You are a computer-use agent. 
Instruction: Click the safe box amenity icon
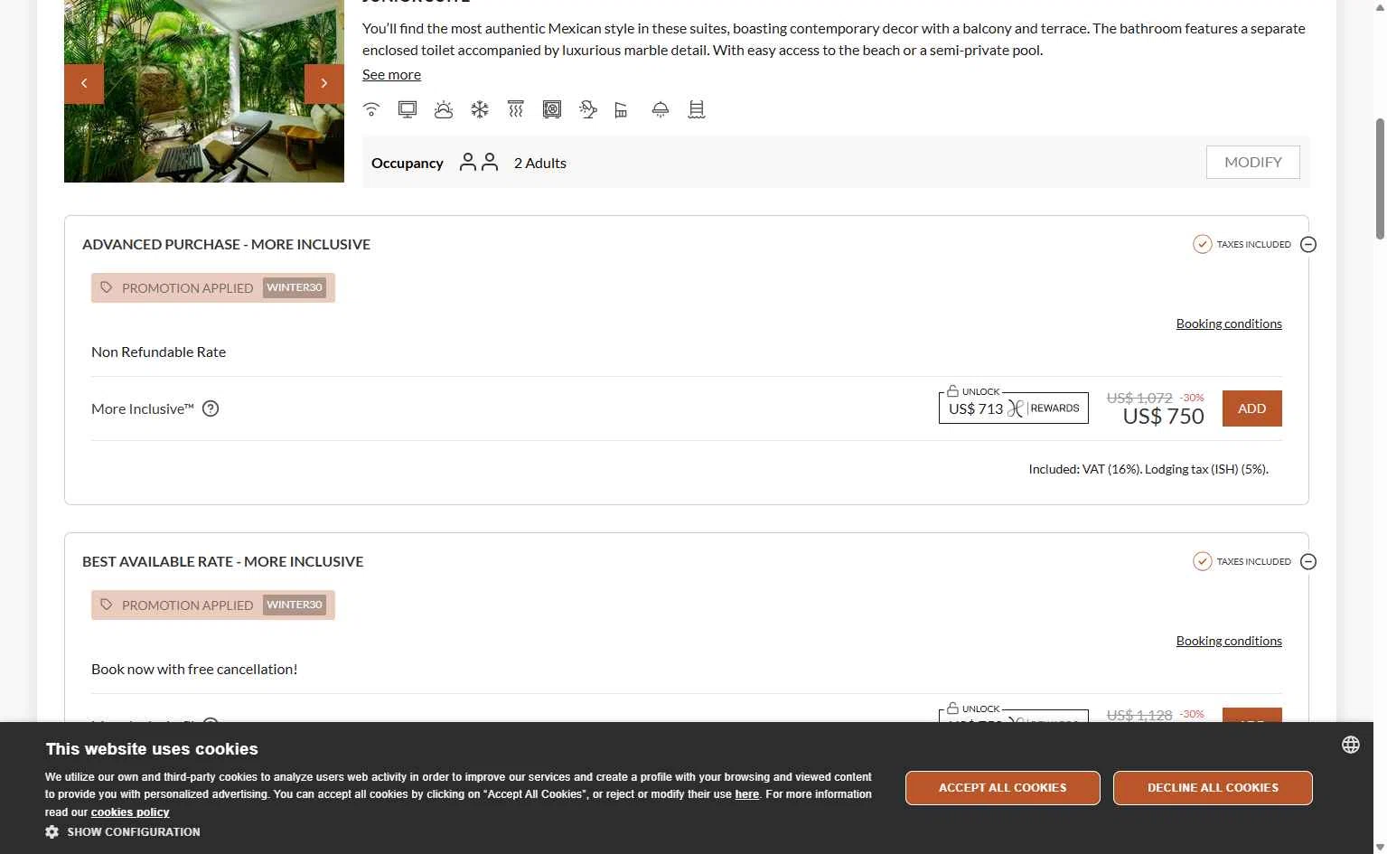point(552,109)
